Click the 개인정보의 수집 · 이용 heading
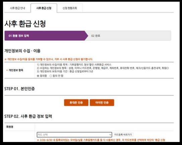Screen dimensions: 182x145 (x=22, y=51)
